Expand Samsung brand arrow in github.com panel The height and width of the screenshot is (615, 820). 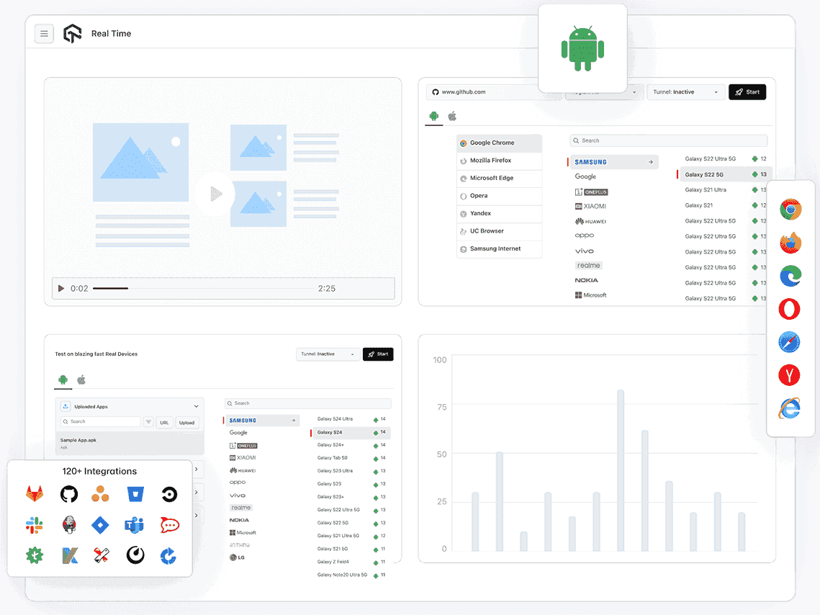pos(651,162)
